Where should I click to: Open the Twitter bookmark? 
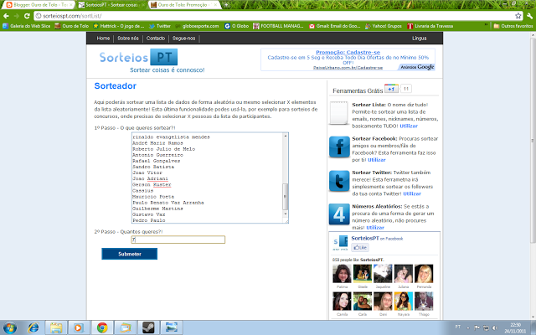pyautogui.click(x=160, y=26)
